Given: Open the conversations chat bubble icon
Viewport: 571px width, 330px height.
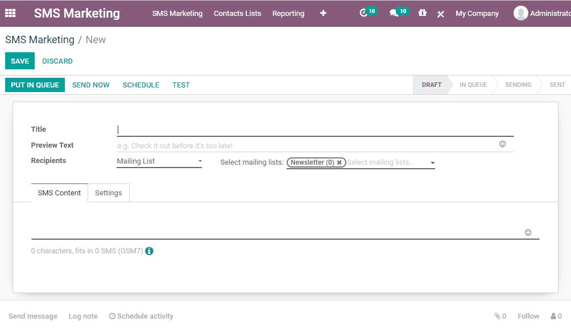Looking at the screenshot, I should point(394,13).
